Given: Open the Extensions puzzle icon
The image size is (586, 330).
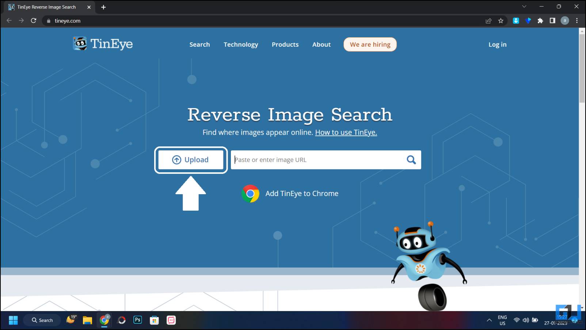Looking at the screenshot, I should coord(540,21).
